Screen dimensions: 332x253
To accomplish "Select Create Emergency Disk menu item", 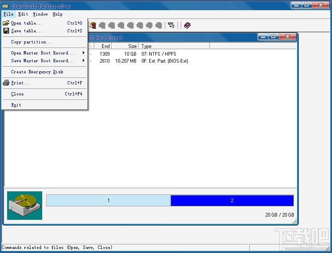I will [x=45, y=72].
